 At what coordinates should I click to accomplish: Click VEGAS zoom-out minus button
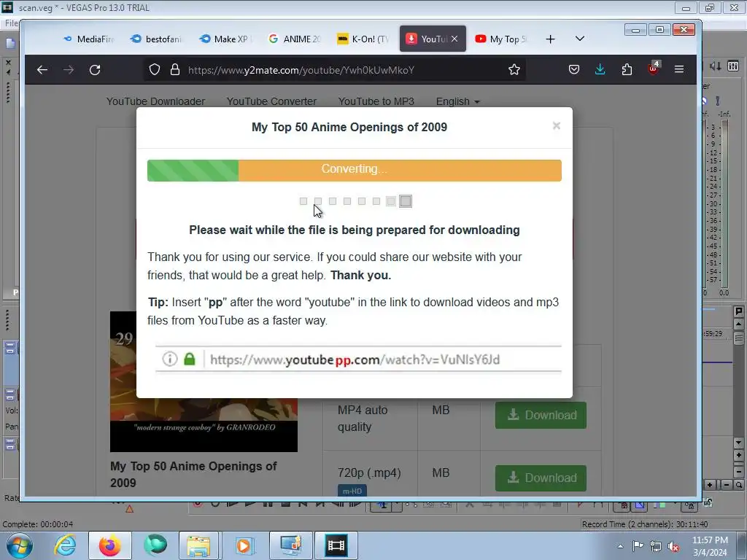pos(726,485)
